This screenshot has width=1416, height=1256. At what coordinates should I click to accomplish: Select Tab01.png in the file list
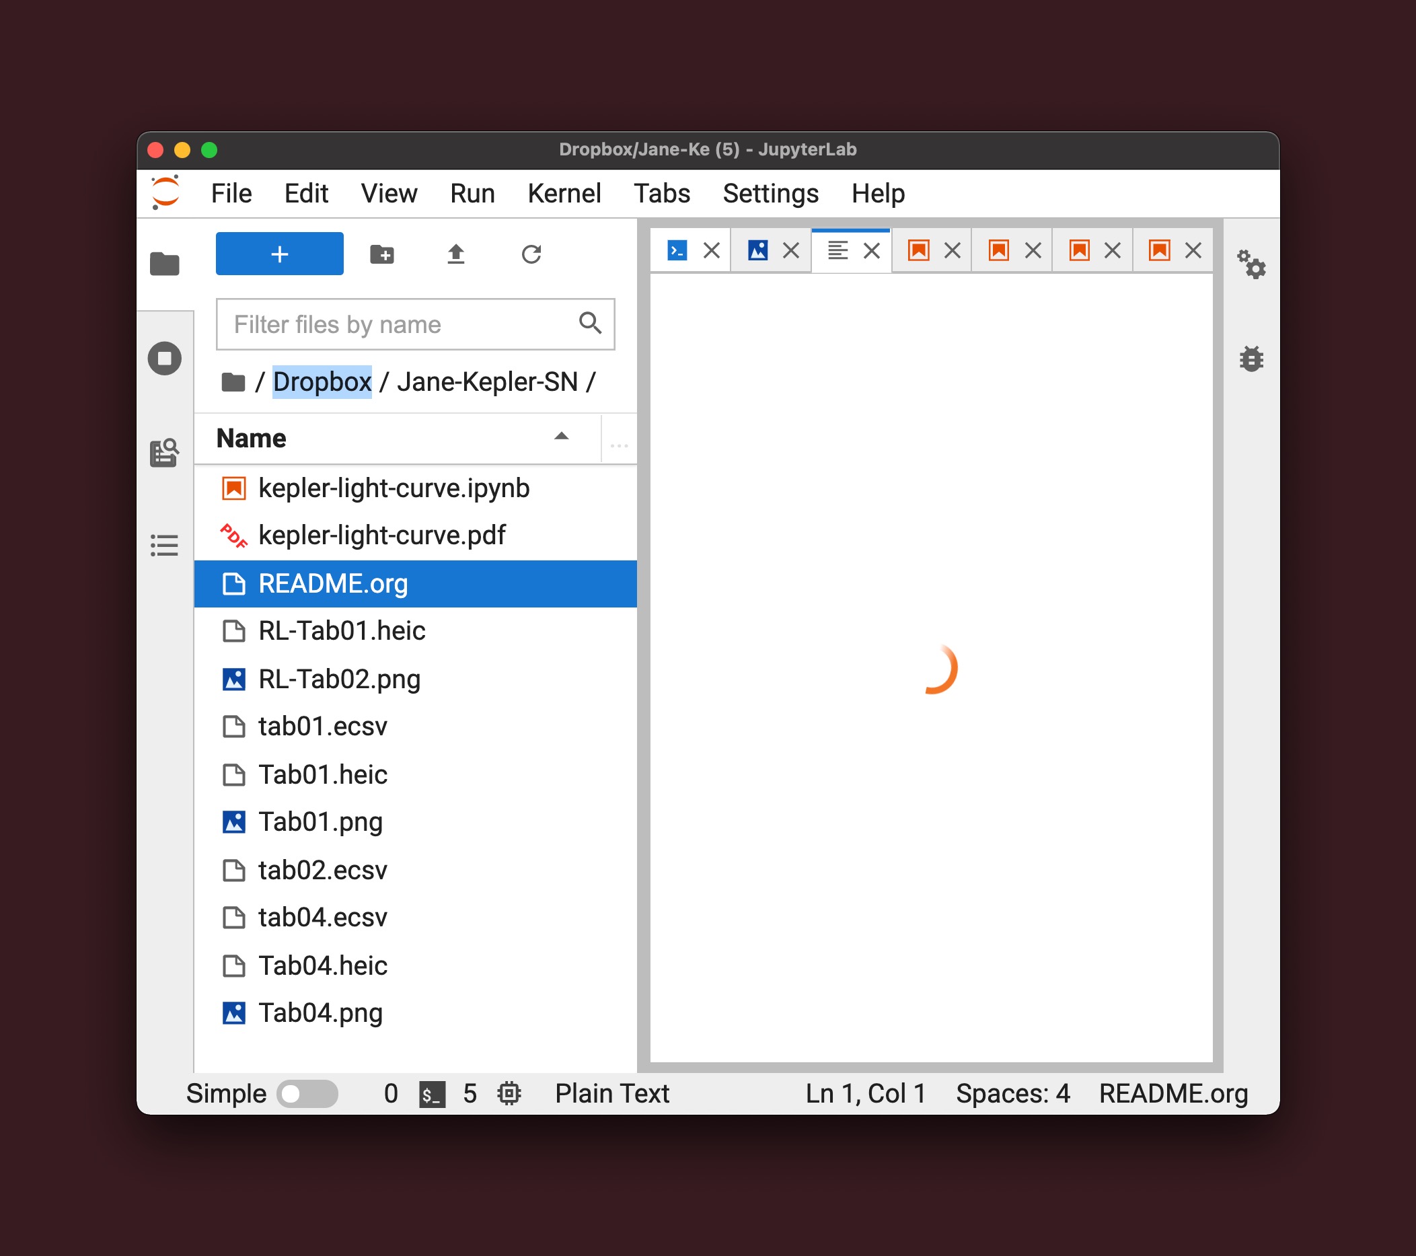click(321, 822)
